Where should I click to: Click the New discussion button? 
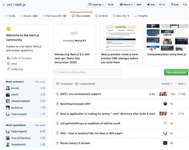(176, 72)
